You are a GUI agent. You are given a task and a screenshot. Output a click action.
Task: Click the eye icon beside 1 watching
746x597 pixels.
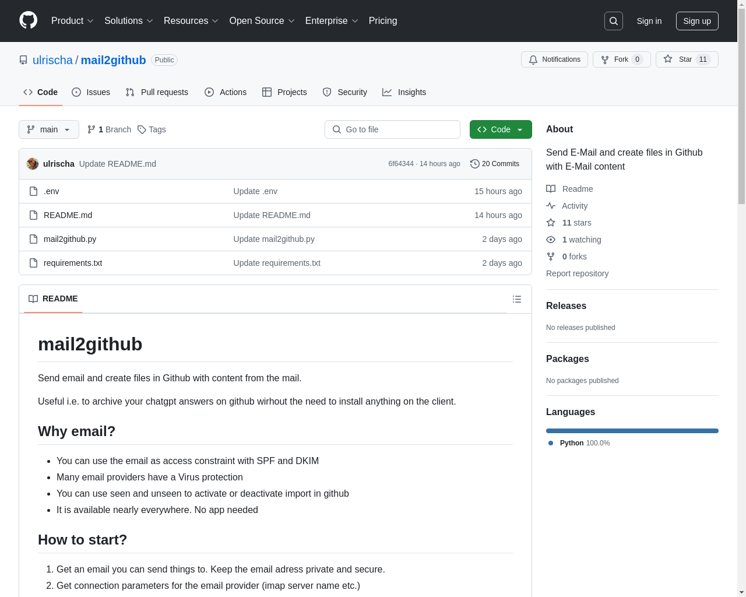pyautogui.click(x=551, y=240)
